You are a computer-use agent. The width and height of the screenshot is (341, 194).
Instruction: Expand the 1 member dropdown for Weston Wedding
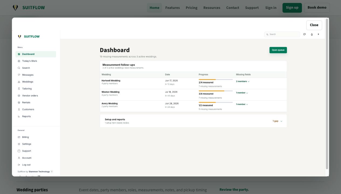(x=242, y=93)
